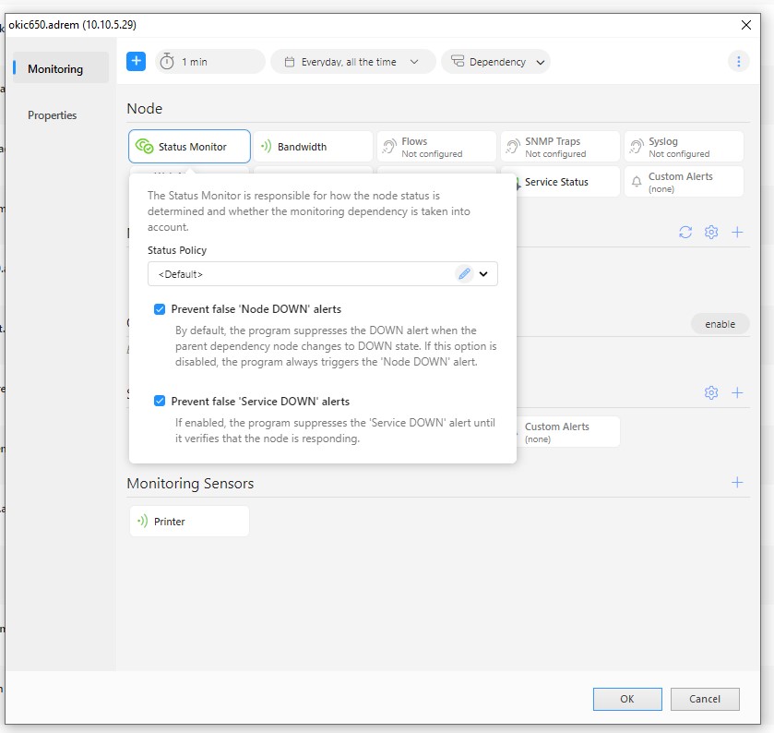Open the Status Policy <Default> dropdown
The image size is (774, 733).
(483, 273)
